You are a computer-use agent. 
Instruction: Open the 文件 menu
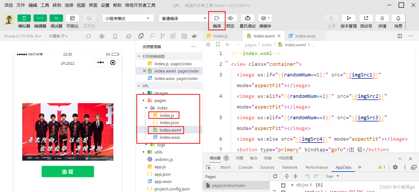21,5
